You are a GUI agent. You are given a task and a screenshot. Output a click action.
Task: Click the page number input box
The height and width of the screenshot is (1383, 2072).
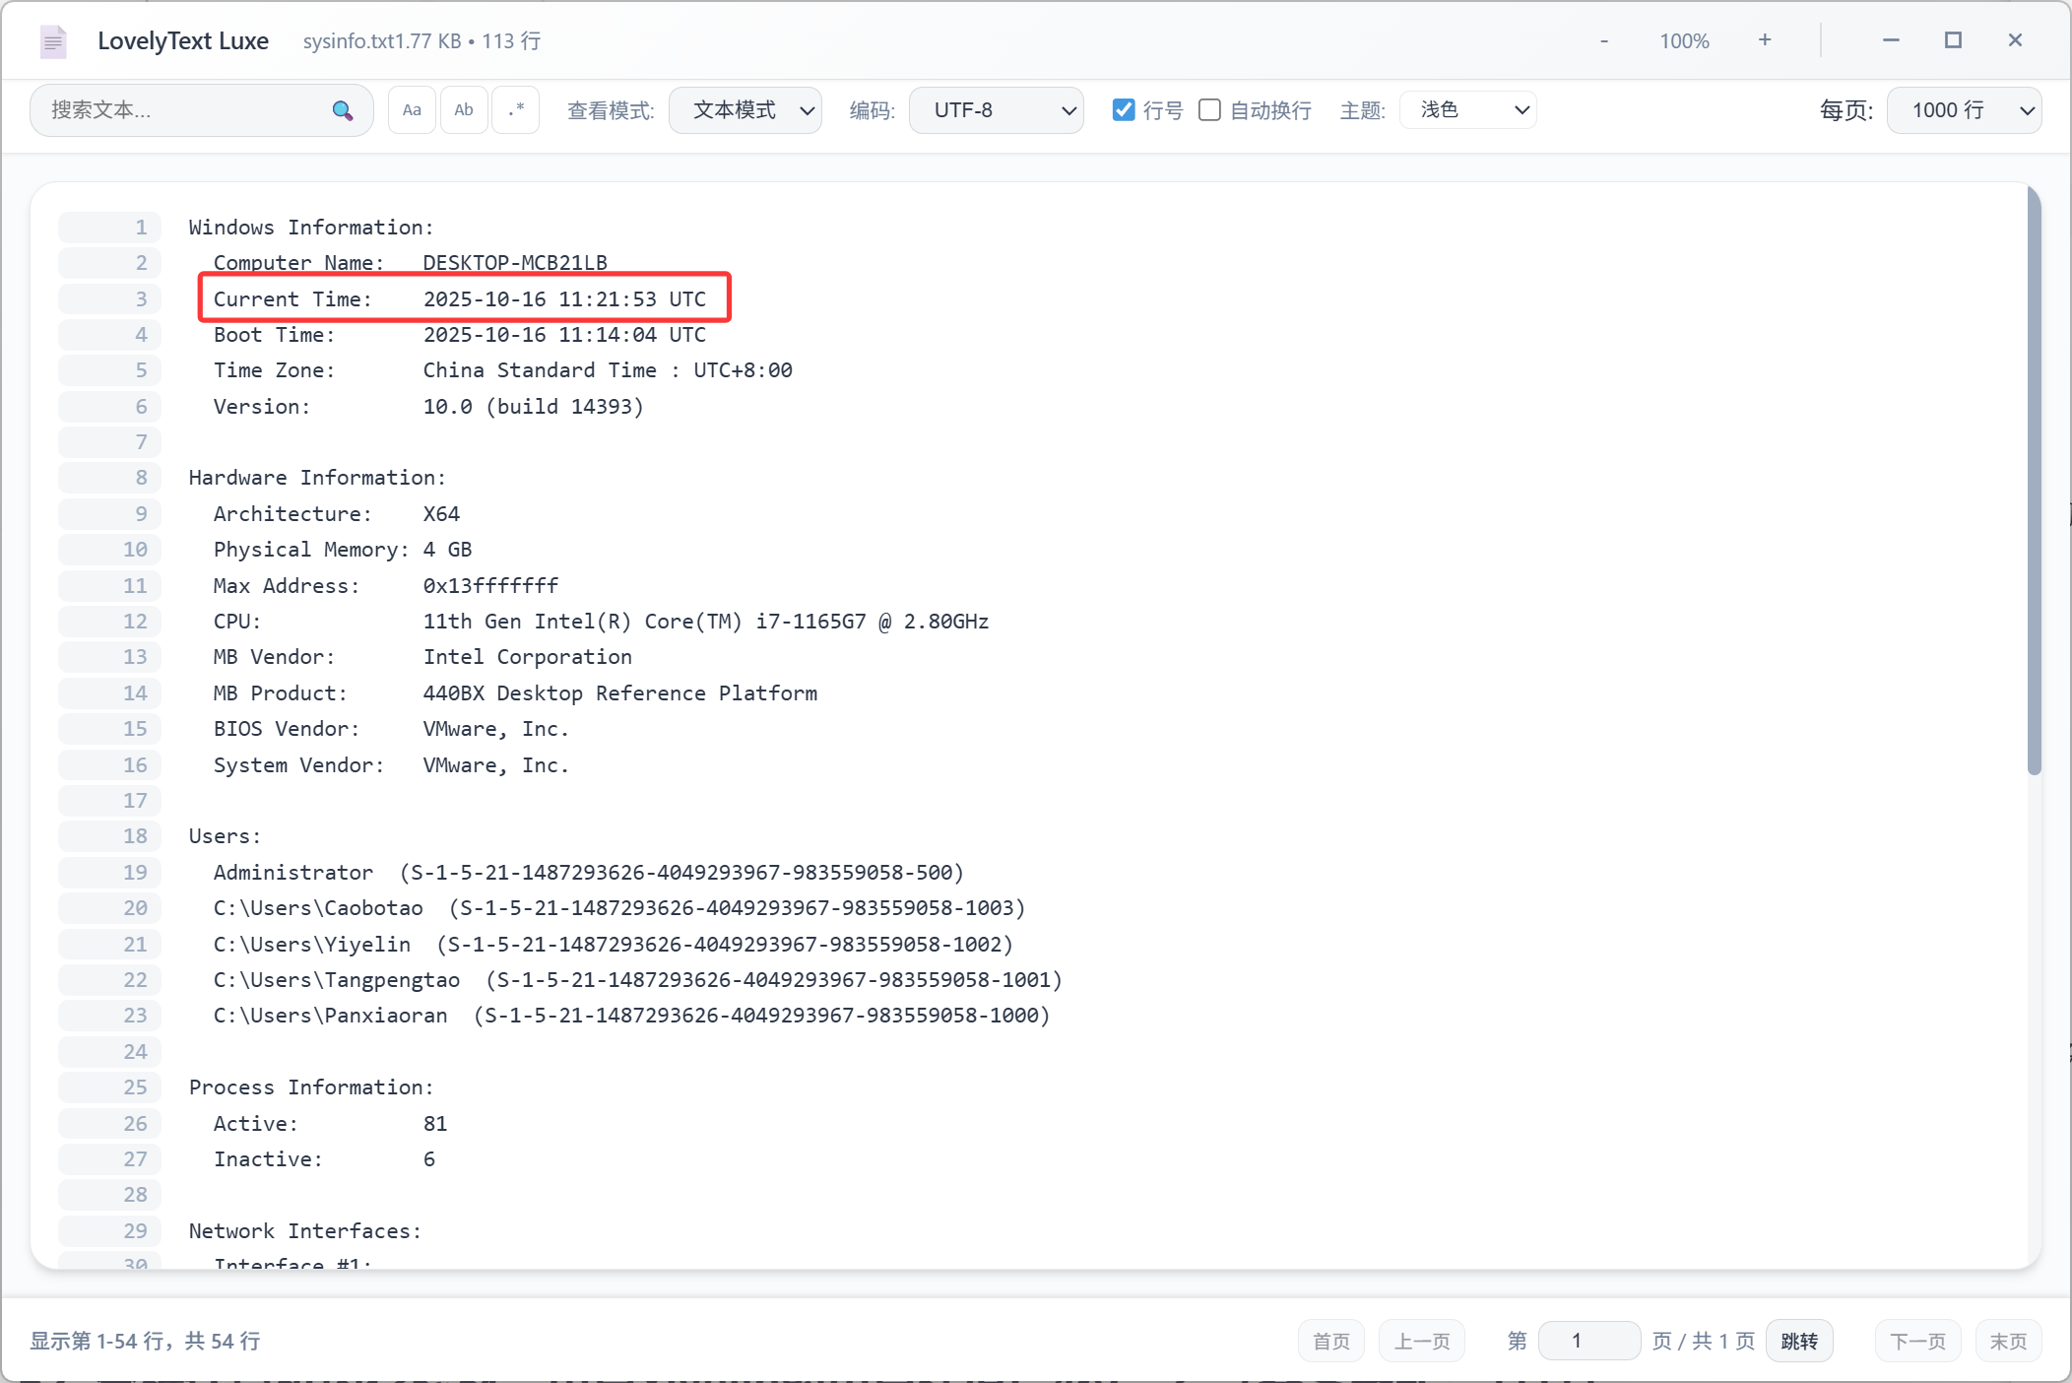1588,1341
